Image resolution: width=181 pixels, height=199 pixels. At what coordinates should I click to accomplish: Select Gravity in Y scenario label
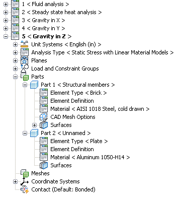43,28
